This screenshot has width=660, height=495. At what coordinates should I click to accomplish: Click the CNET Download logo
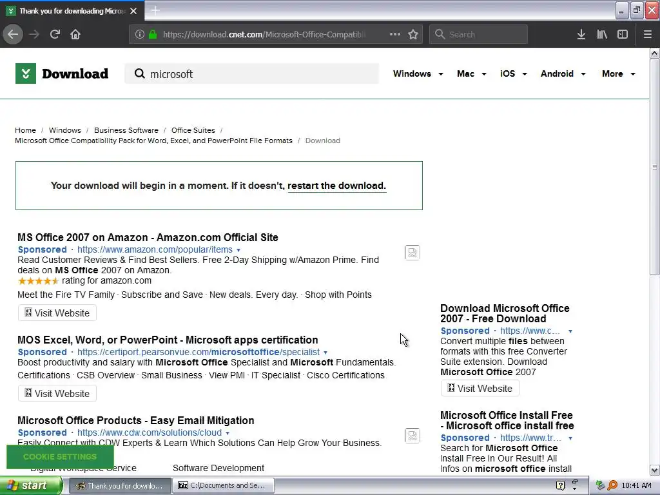[62, 73]
